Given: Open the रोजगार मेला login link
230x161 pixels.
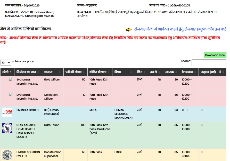Looking at the screenshot, I should (180, 29).
